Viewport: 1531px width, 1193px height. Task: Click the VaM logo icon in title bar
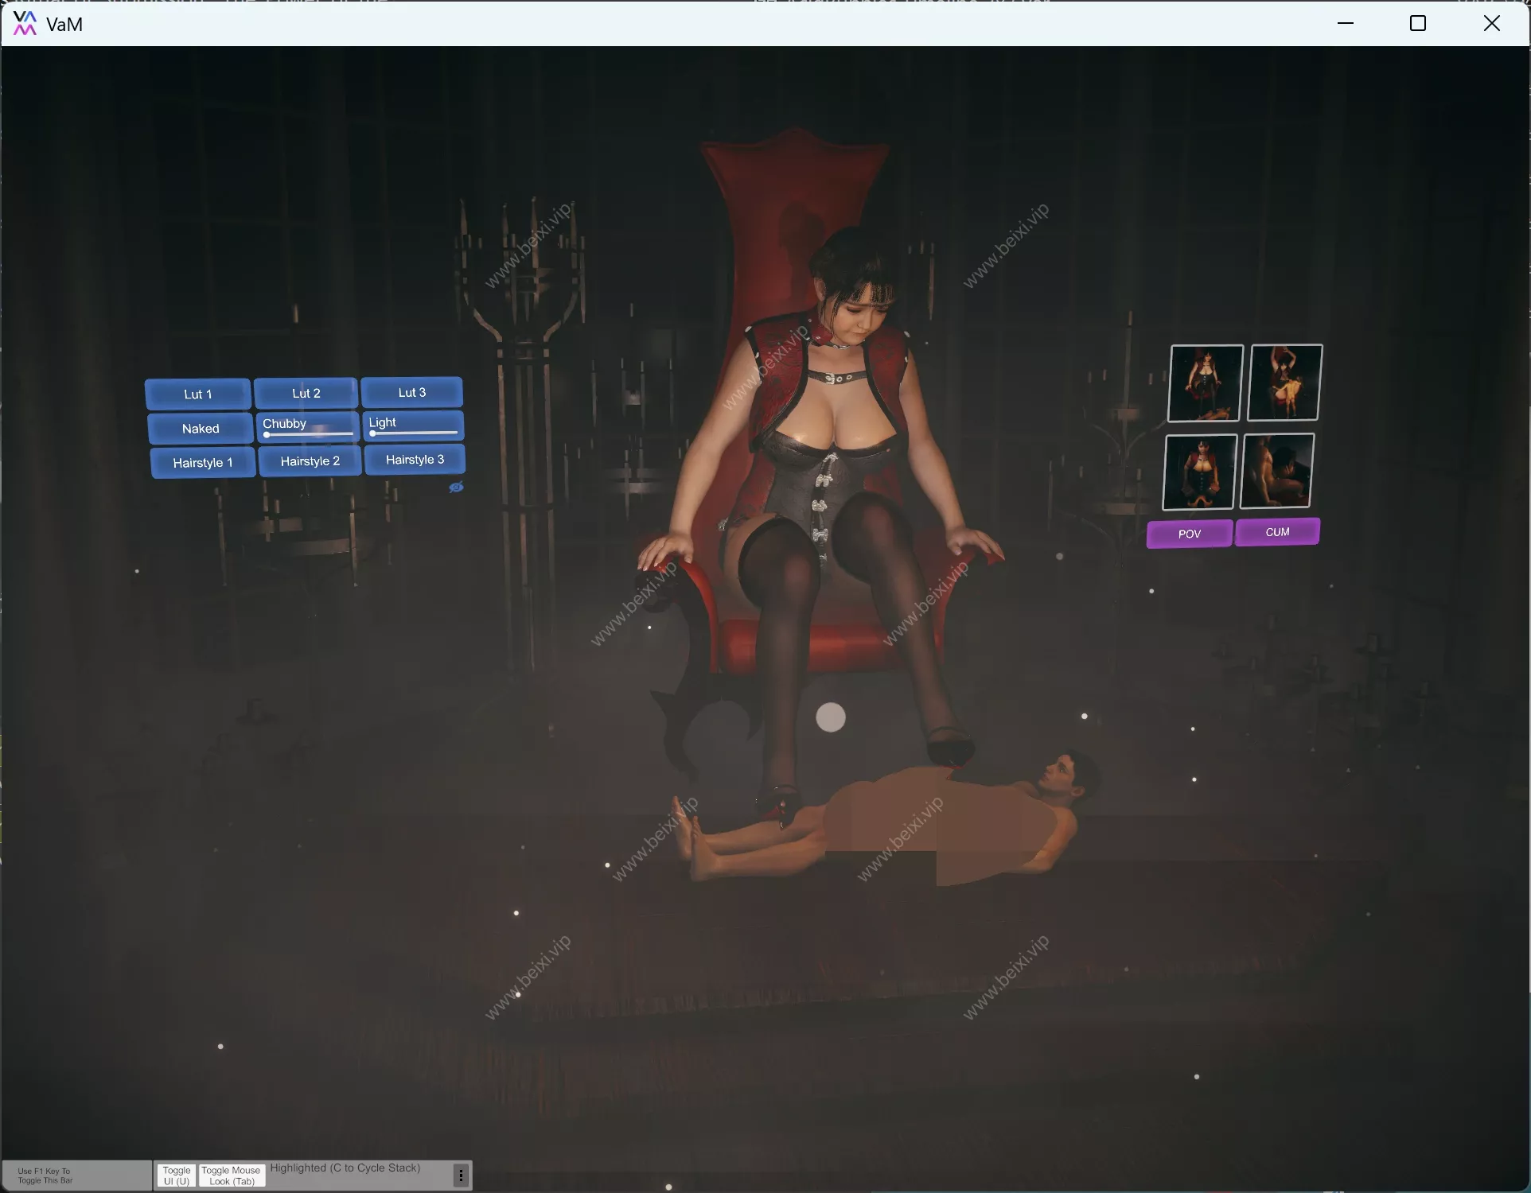pyautogui.click(x=25, y=24)
